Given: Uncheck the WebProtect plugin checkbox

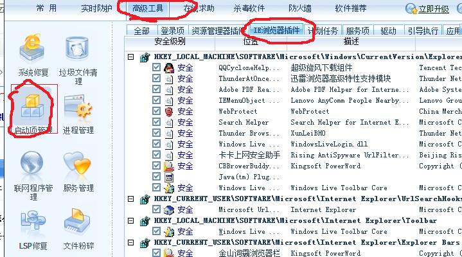Looking at the screenshot, I should [156, 111].
